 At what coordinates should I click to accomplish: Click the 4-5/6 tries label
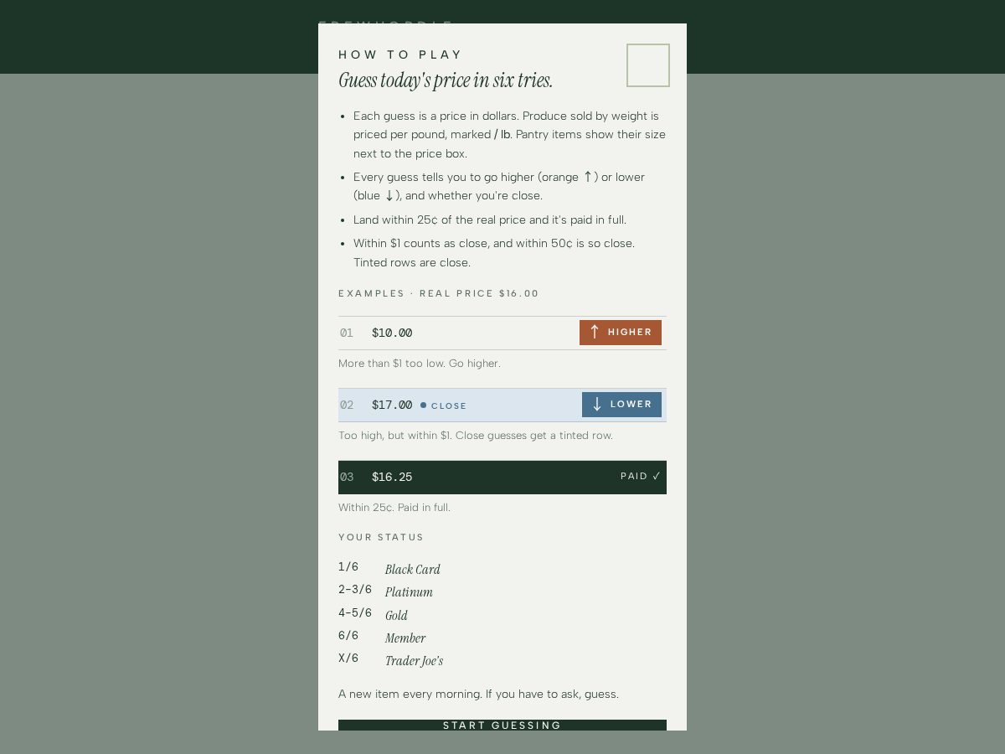pyautogui.click(x=355, y=613)
